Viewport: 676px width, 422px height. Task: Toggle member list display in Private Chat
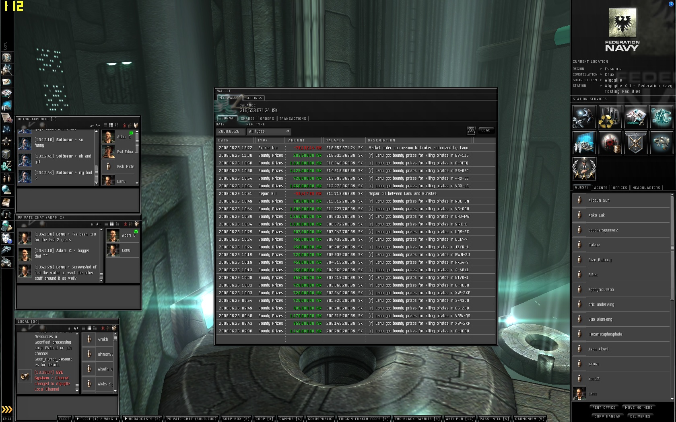tap(136, 224)
